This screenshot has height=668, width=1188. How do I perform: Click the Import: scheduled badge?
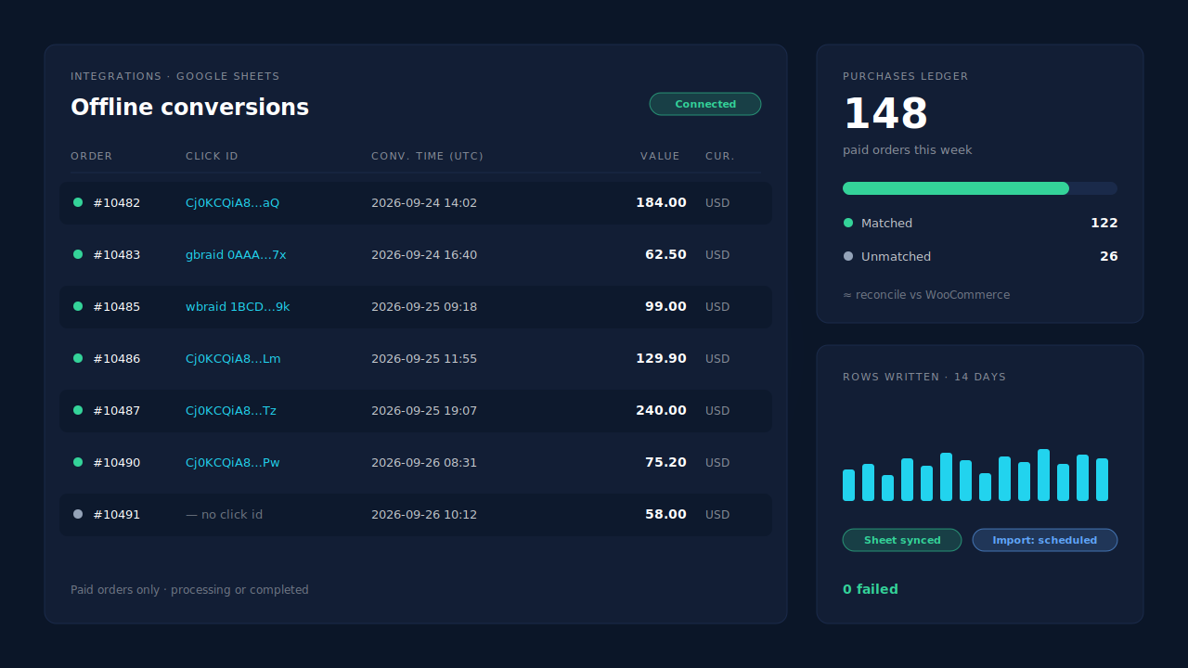1045,540
